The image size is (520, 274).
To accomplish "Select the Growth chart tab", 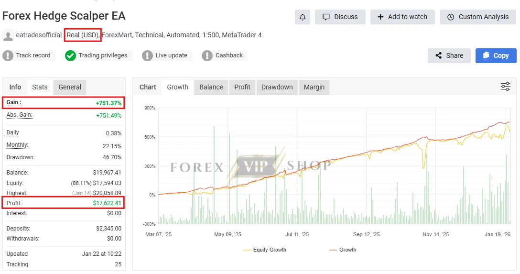I will click(177, 87).
